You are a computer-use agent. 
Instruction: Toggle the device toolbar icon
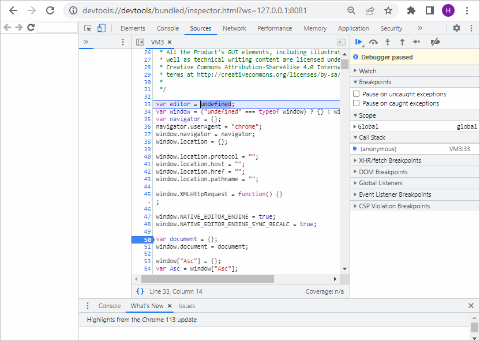[102, 28]
